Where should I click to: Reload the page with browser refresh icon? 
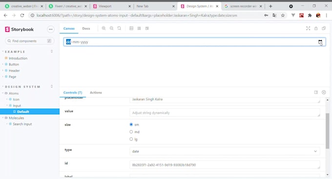click(x=22, y=15)
